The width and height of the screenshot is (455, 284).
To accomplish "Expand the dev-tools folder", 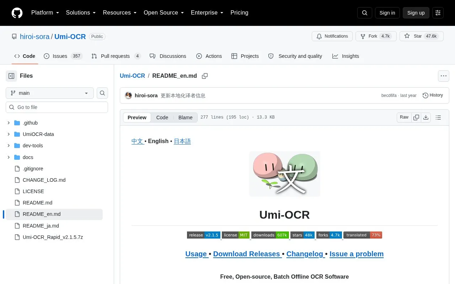I will pos(9,146).
